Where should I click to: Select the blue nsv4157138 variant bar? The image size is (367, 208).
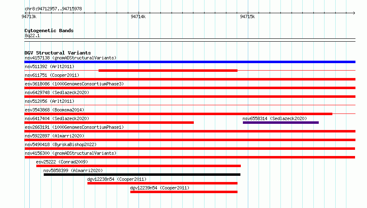coord(190,62)
